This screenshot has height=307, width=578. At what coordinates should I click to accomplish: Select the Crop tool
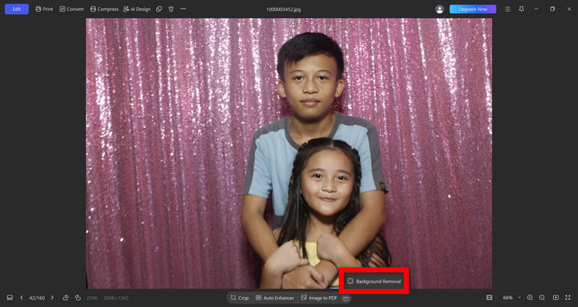pos(240,298)
